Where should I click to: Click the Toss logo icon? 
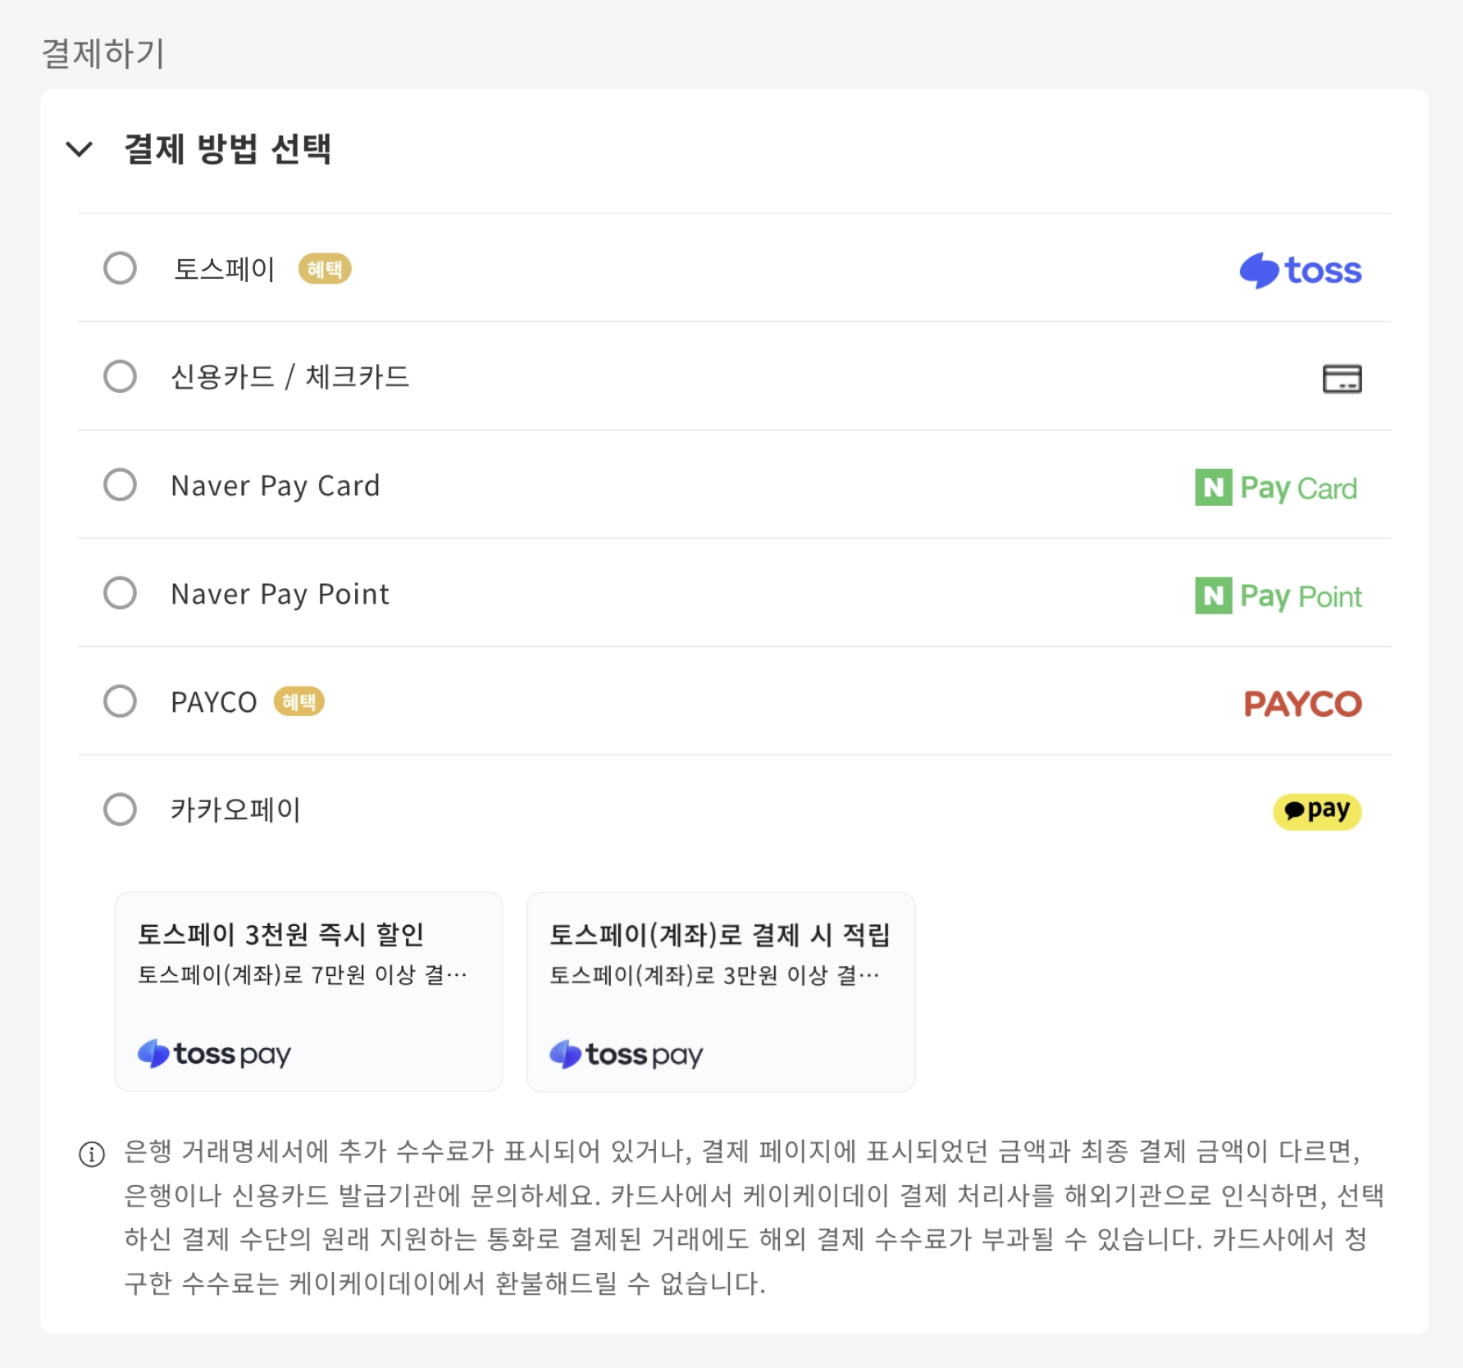(1300, 270)
